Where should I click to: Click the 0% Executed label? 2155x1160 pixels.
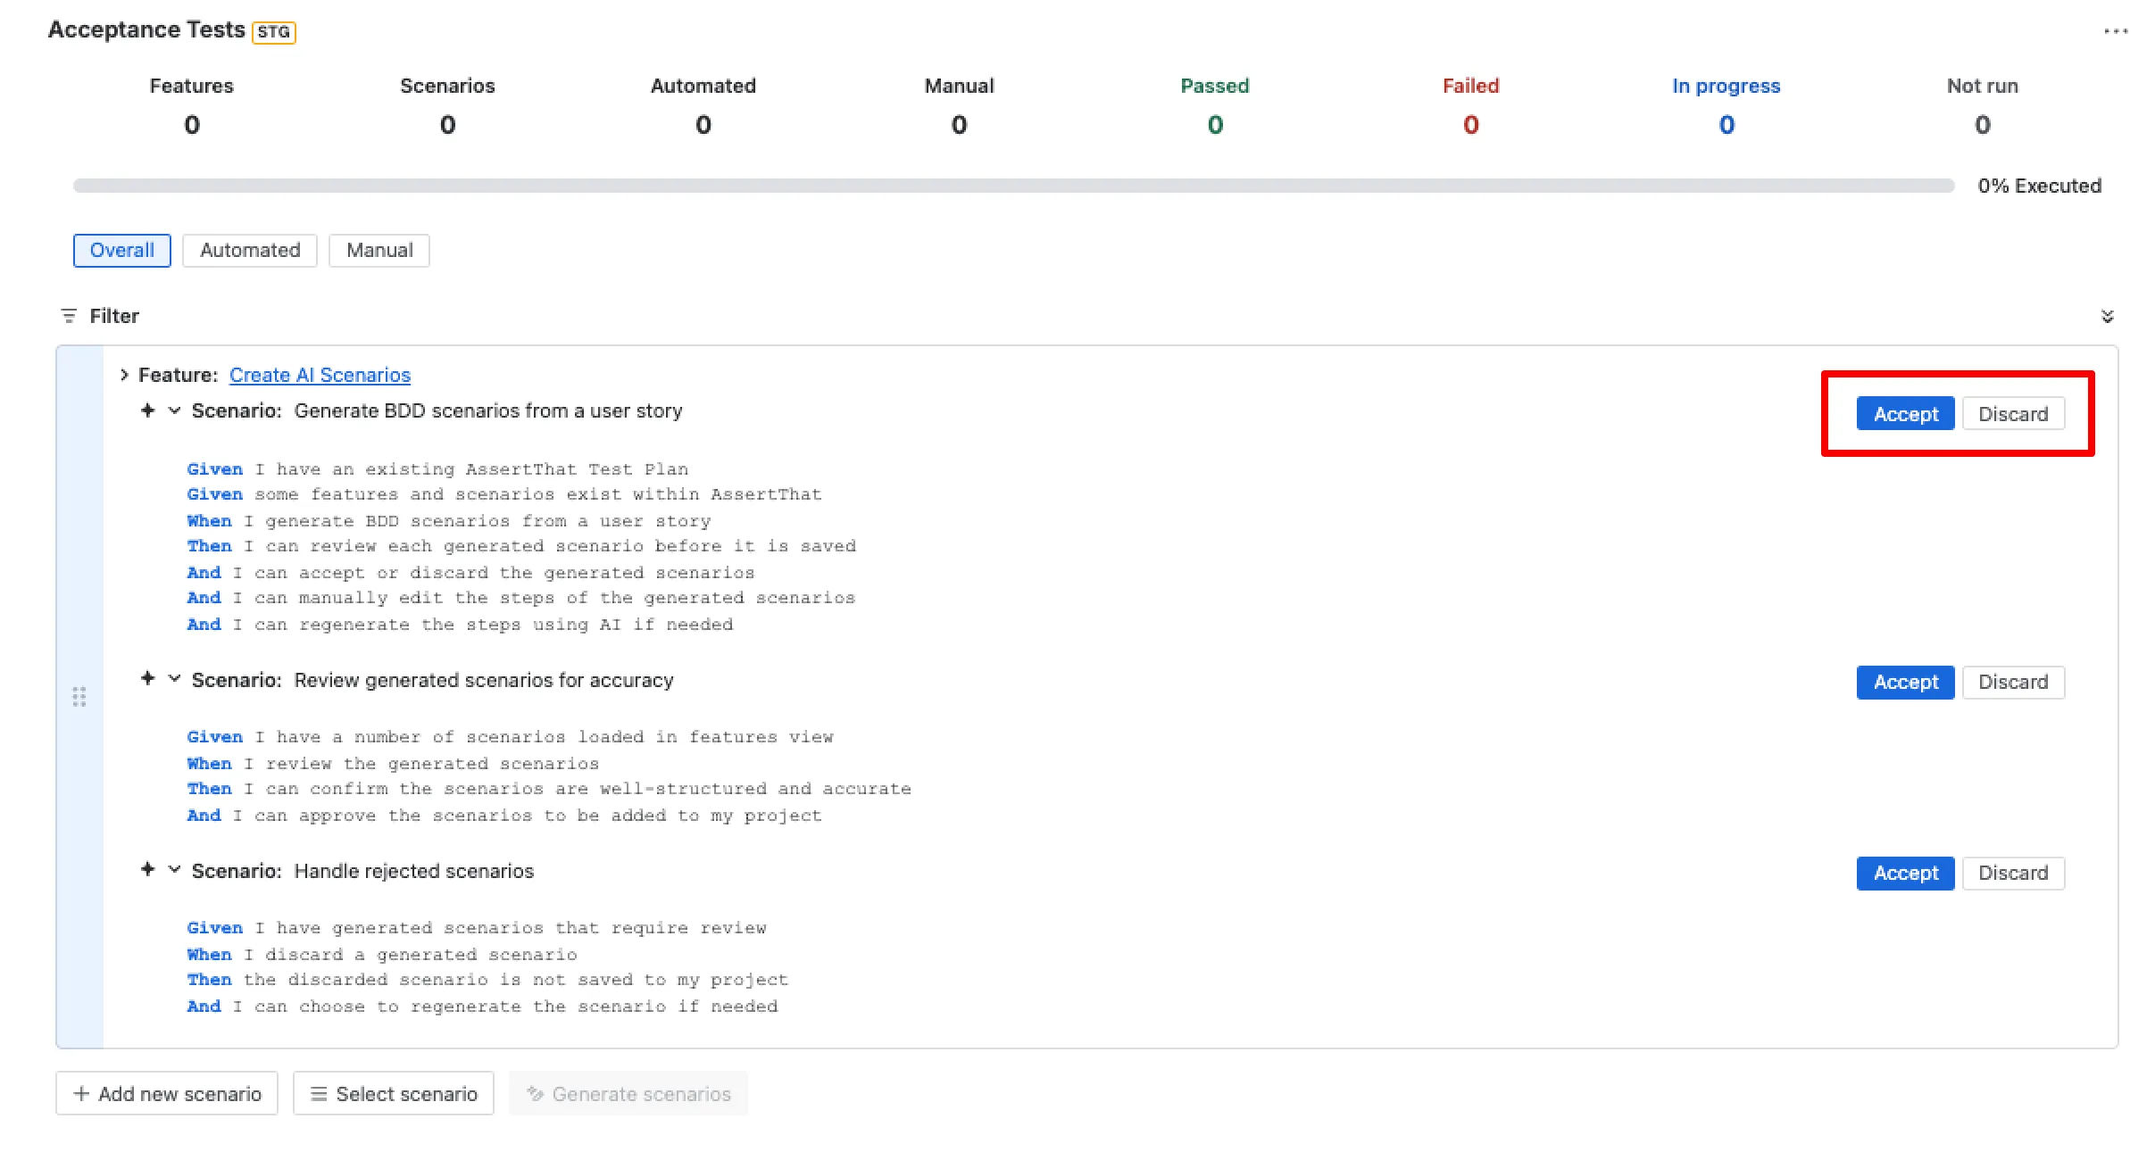2039,186
